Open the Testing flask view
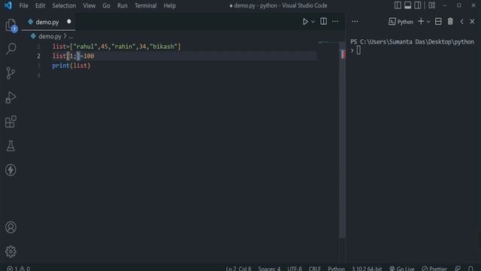 tap(11, 146)
